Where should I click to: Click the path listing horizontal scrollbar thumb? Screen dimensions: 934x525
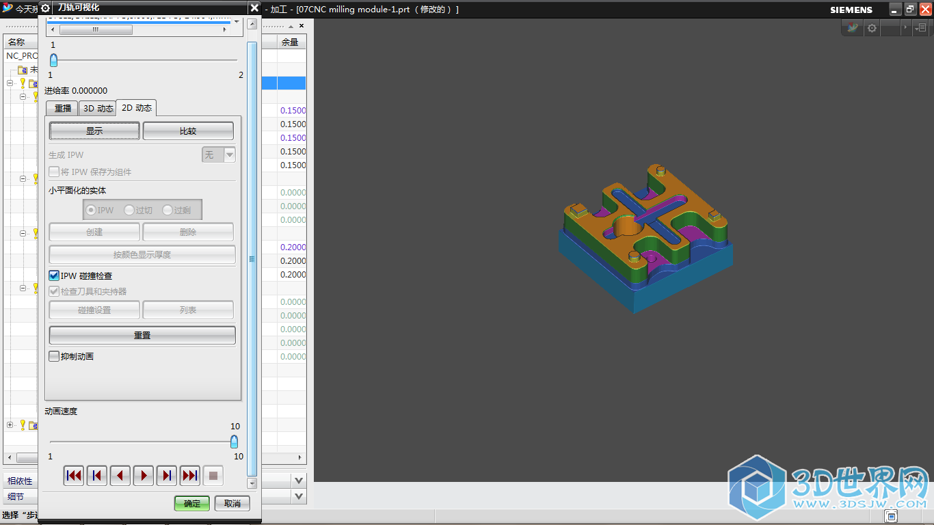coord(96,29)
